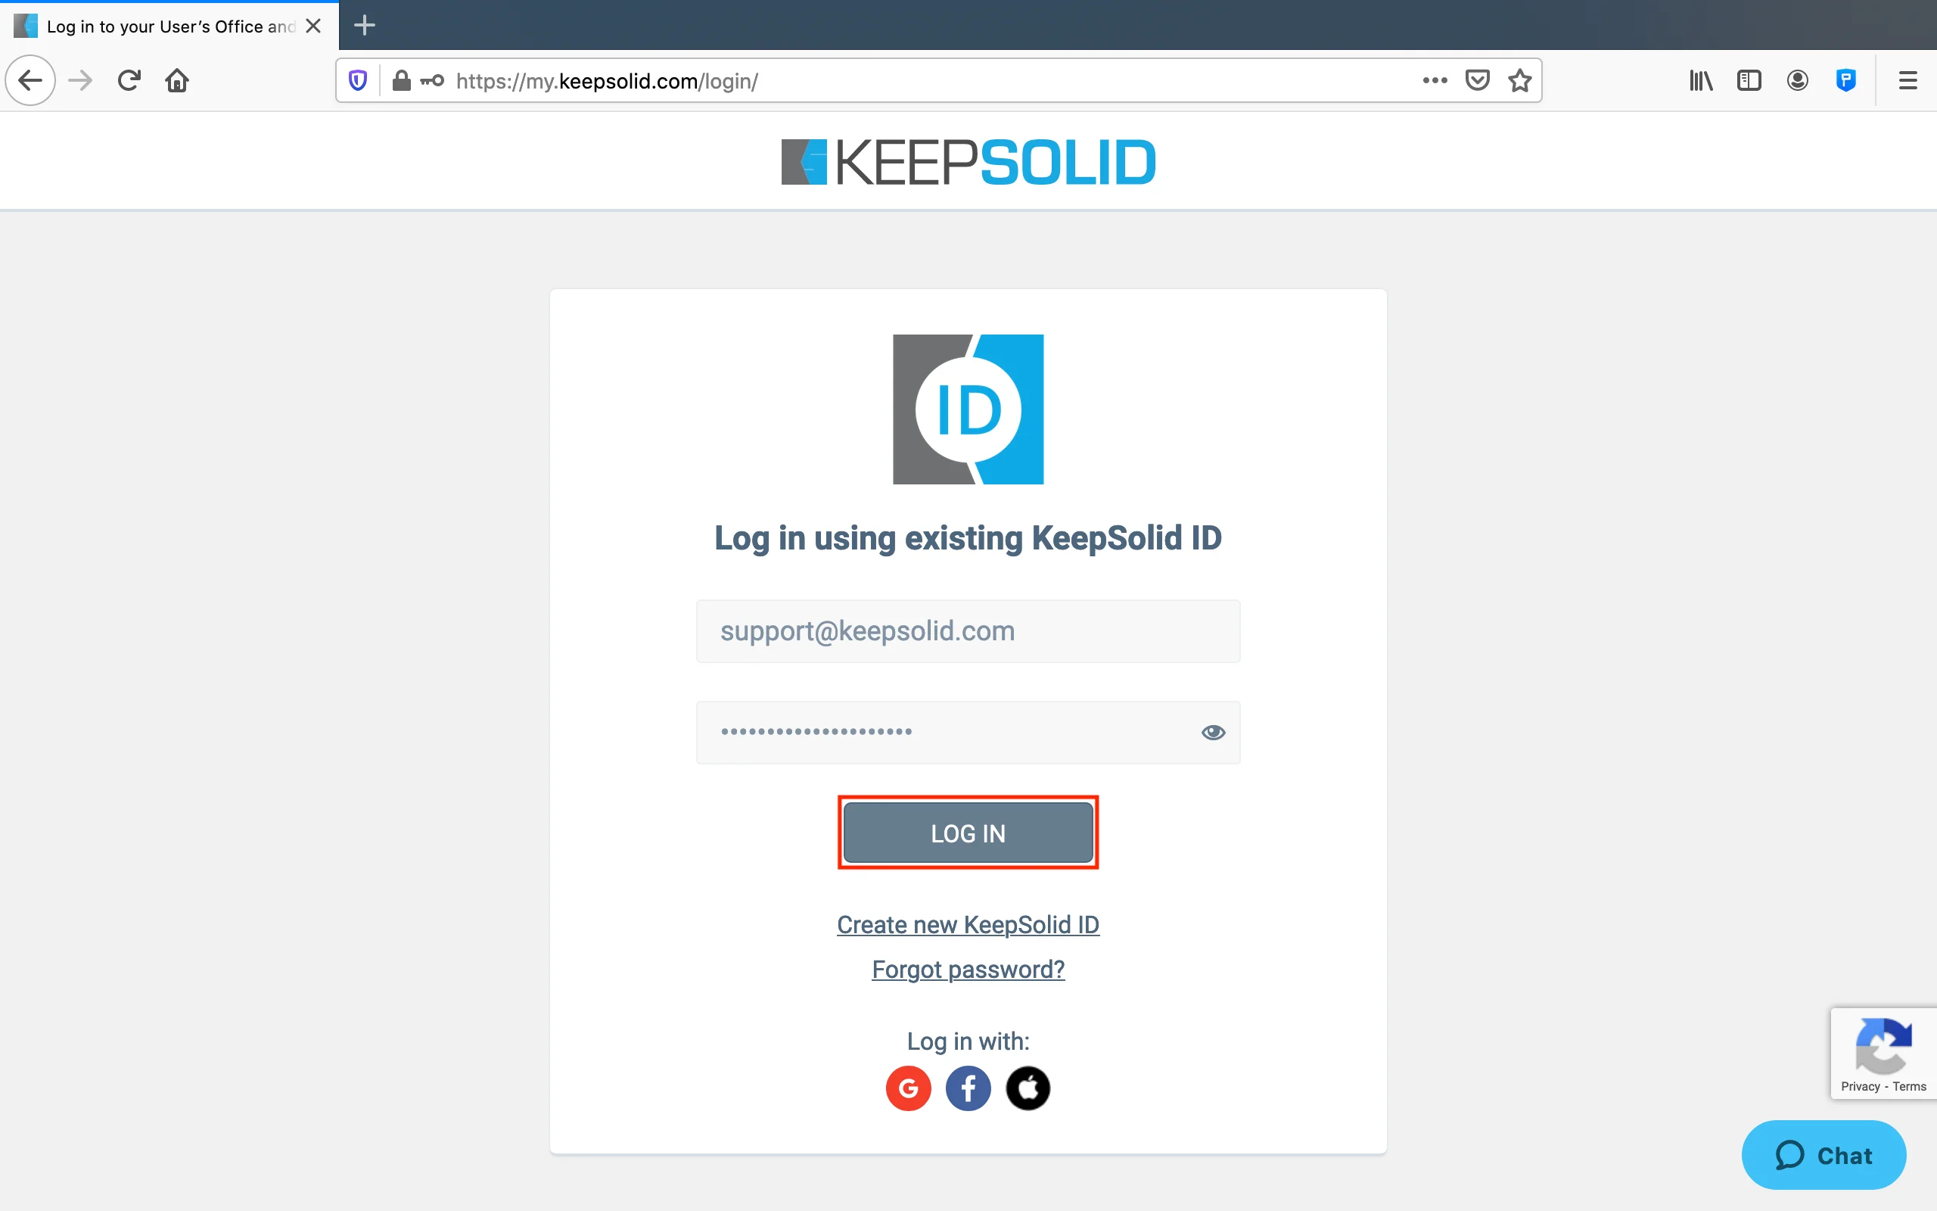Open Firefox Library icon
This screenshot has height=1211, width=1937.
pos(1701,80)
